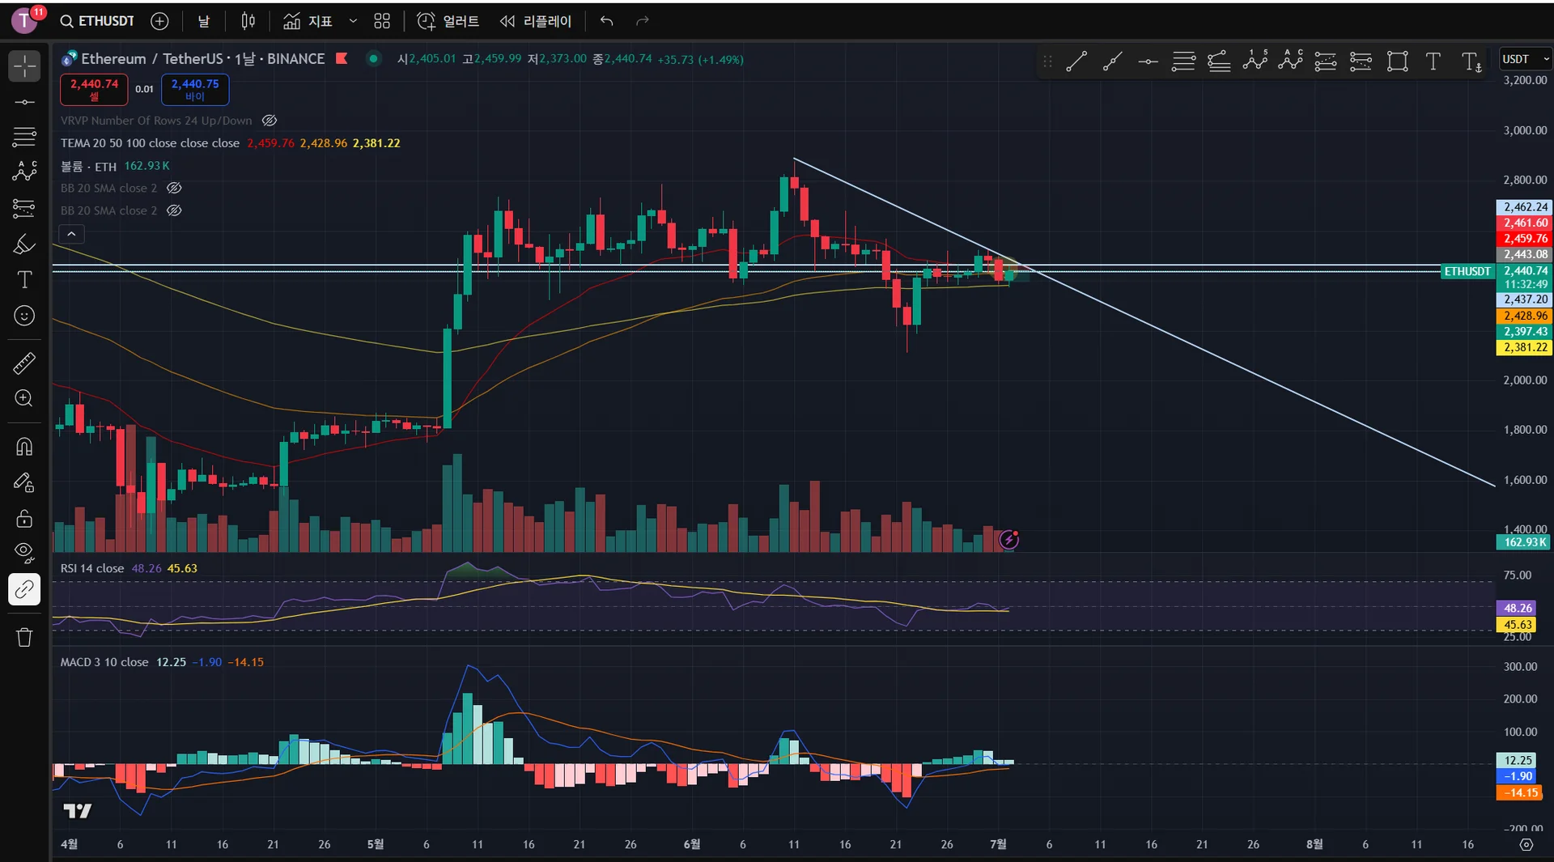Click the red flag icon beside BINANCE
Image resolution: width=1554 pixels, height=862 pixels.
(342, 58)
